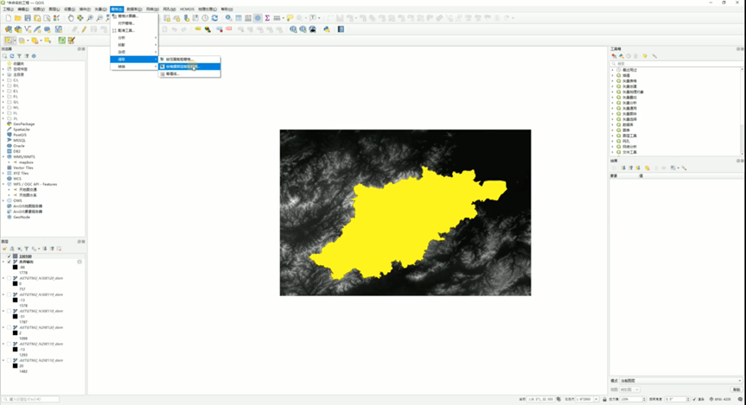Viewport: 746px width, 405px height.
Task: Open the Python console icon
Action: pyautogui.click(x=327, y=29)
